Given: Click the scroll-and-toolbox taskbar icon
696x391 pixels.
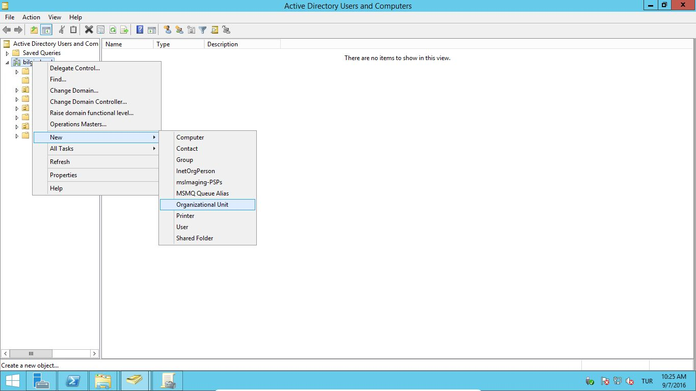Looking at the screenshot, I should tap(168, 381).
